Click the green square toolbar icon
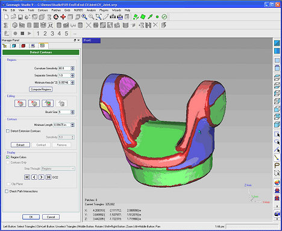 tap(143, 17)
